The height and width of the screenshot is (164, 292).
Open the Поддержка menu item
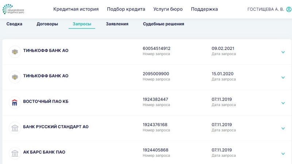[x=204, y=9]
